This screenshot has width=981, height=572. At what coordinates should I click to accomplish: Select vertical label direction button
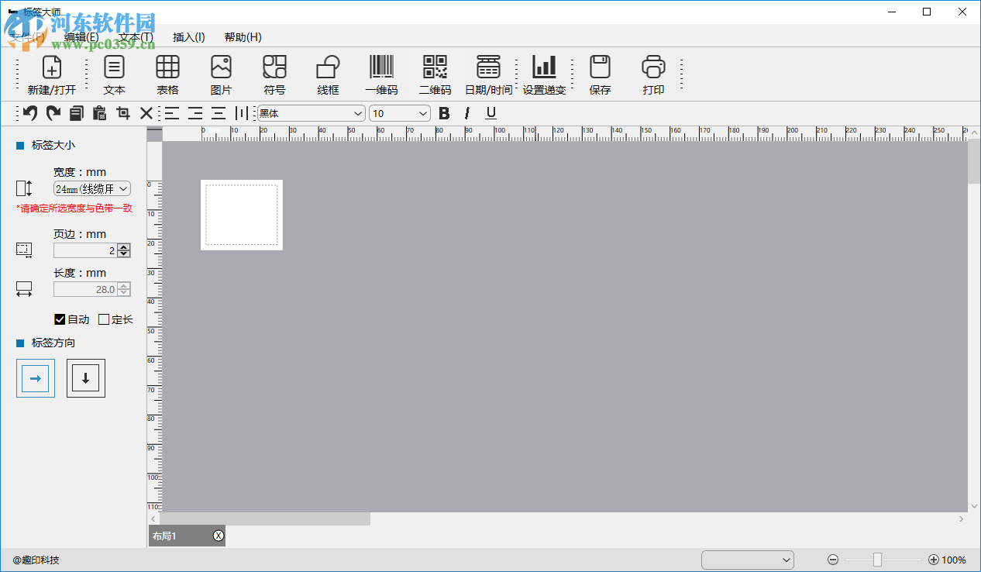(86, 378)
